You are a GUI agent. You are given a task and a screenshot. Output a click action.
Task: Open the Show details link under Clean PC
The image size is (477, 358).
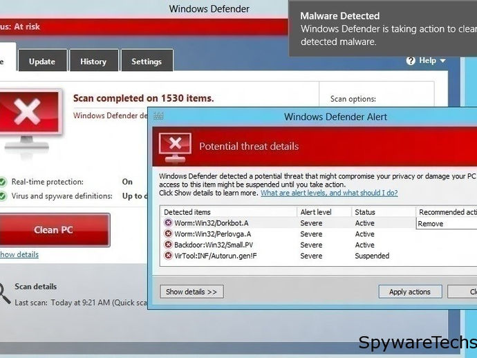point(19,254)
